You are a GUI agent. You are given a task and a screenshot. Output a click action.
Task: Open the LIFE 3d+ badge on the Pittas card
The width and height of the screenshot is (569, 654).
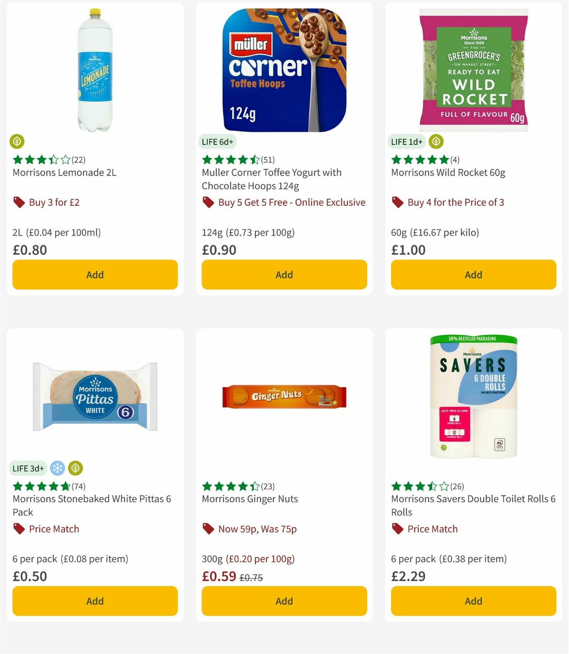(x=28, y=468)
